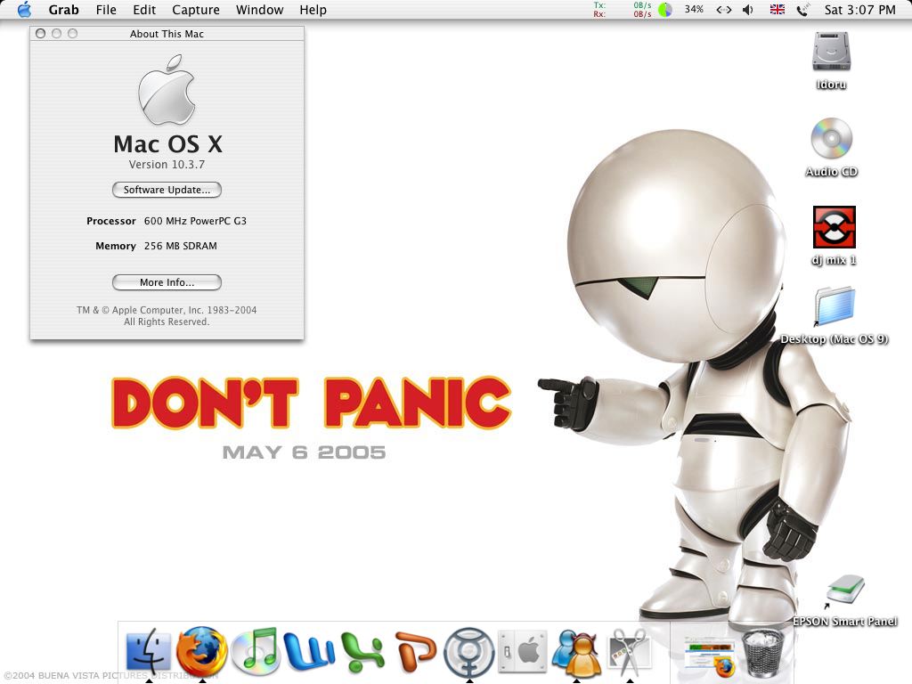Click the pie chart menu bar icon
Screen dimensions: 912x684
point(664,9)
